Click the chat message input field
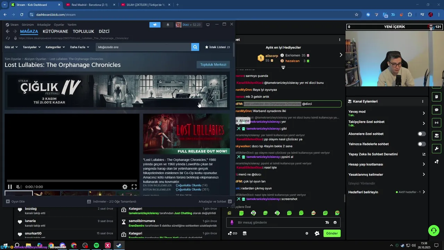 [x=279, y=223]
